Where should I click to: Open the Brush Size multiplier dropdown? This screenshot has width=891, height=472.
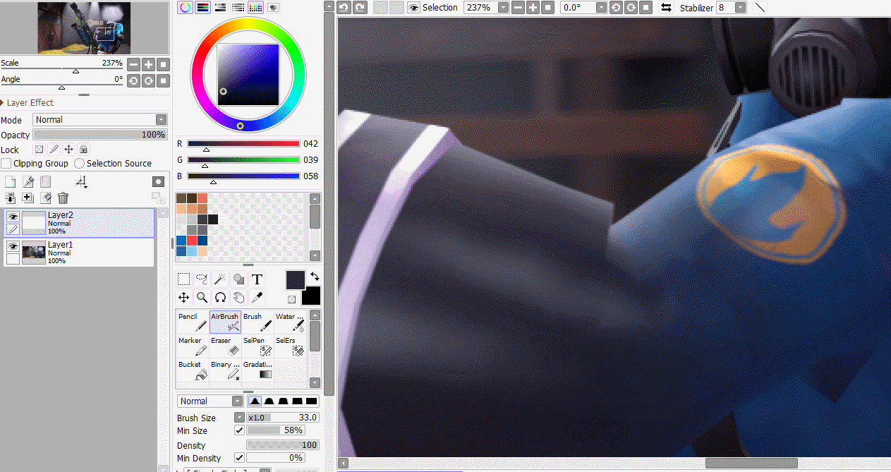click(x=239, y=418)
